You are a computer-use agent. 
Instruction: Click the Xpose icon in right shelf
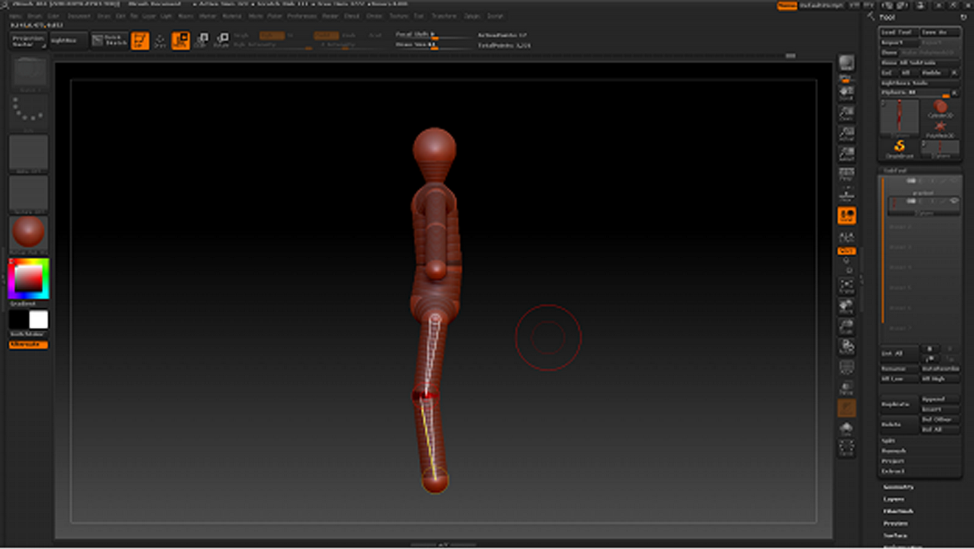[846, 449]
